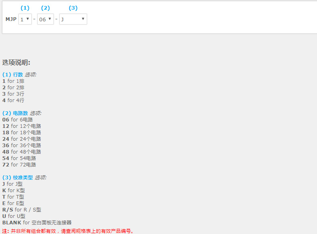This screenshot has height=234, width=317.
Task: Open the calibration type dropdown showing J
Action: (x=73, y=19)
